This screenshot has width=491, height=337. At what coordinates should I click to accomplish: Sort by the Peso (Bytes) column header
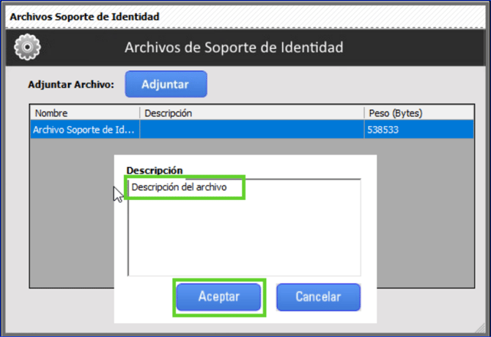pos(412,114)
